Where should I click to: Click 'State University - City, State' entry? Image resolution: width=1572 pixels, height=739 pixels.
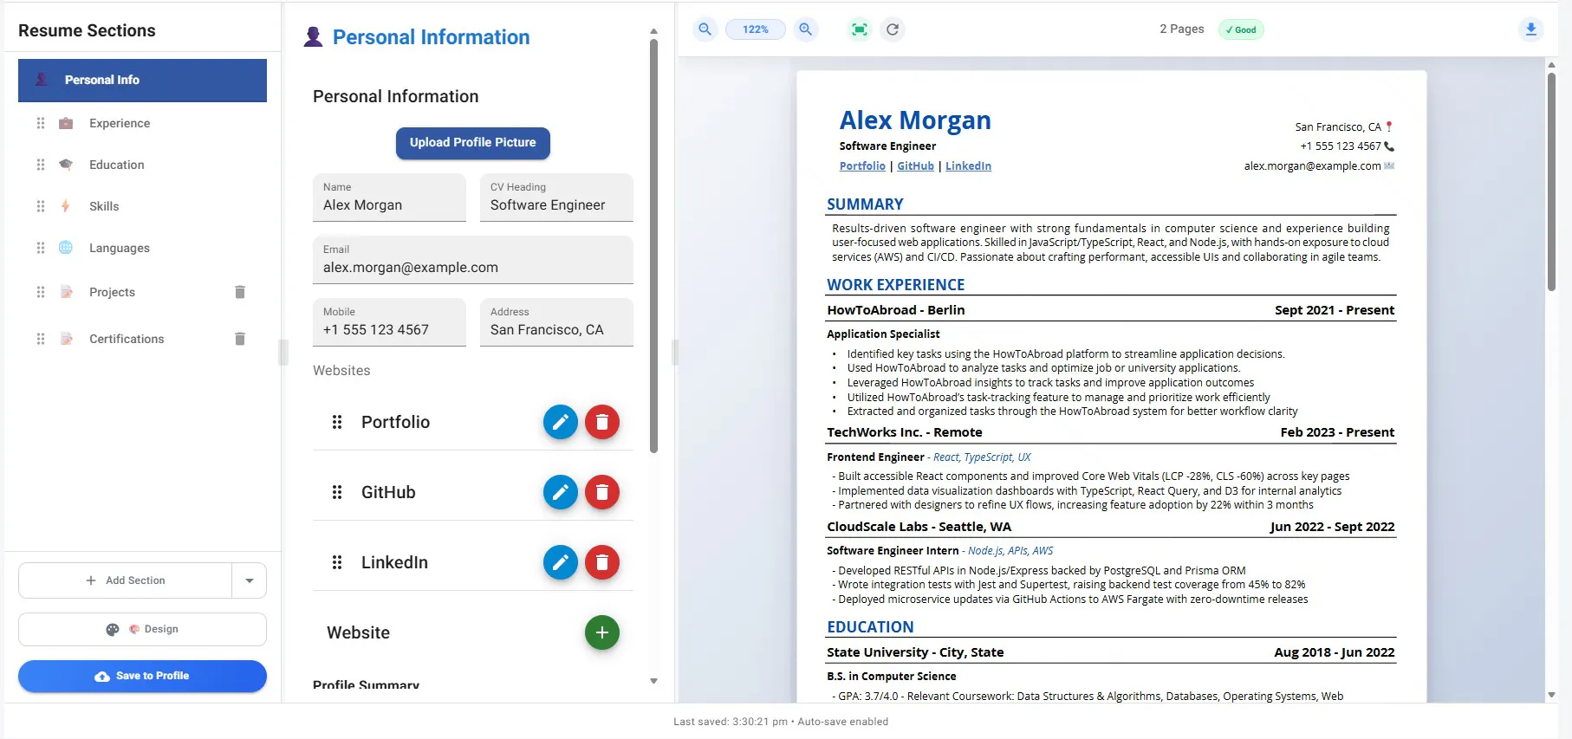click(915, 652)
